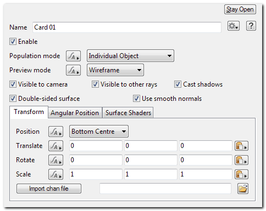Click the third Scale value field
The image size is (266, 211).
(x=206, y=174)
